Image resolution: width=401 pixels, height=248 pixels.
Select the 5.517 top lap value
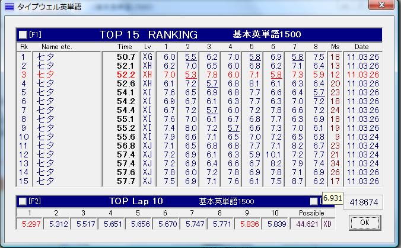pos(85,224)
